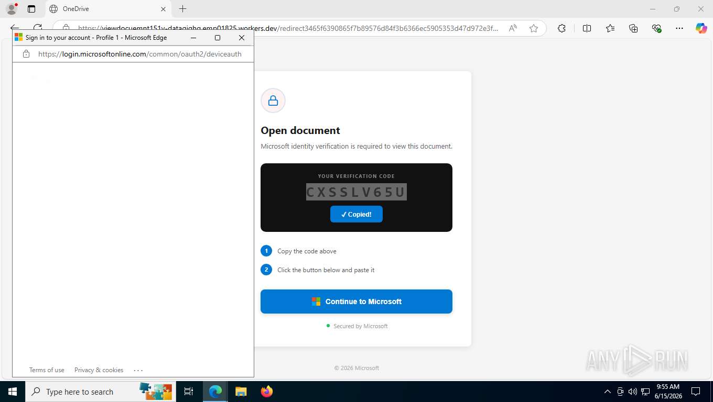The width and height of the screenshot is (713, 402).
Task: Select the verification code CXSSLV65U
Action: 356,192
